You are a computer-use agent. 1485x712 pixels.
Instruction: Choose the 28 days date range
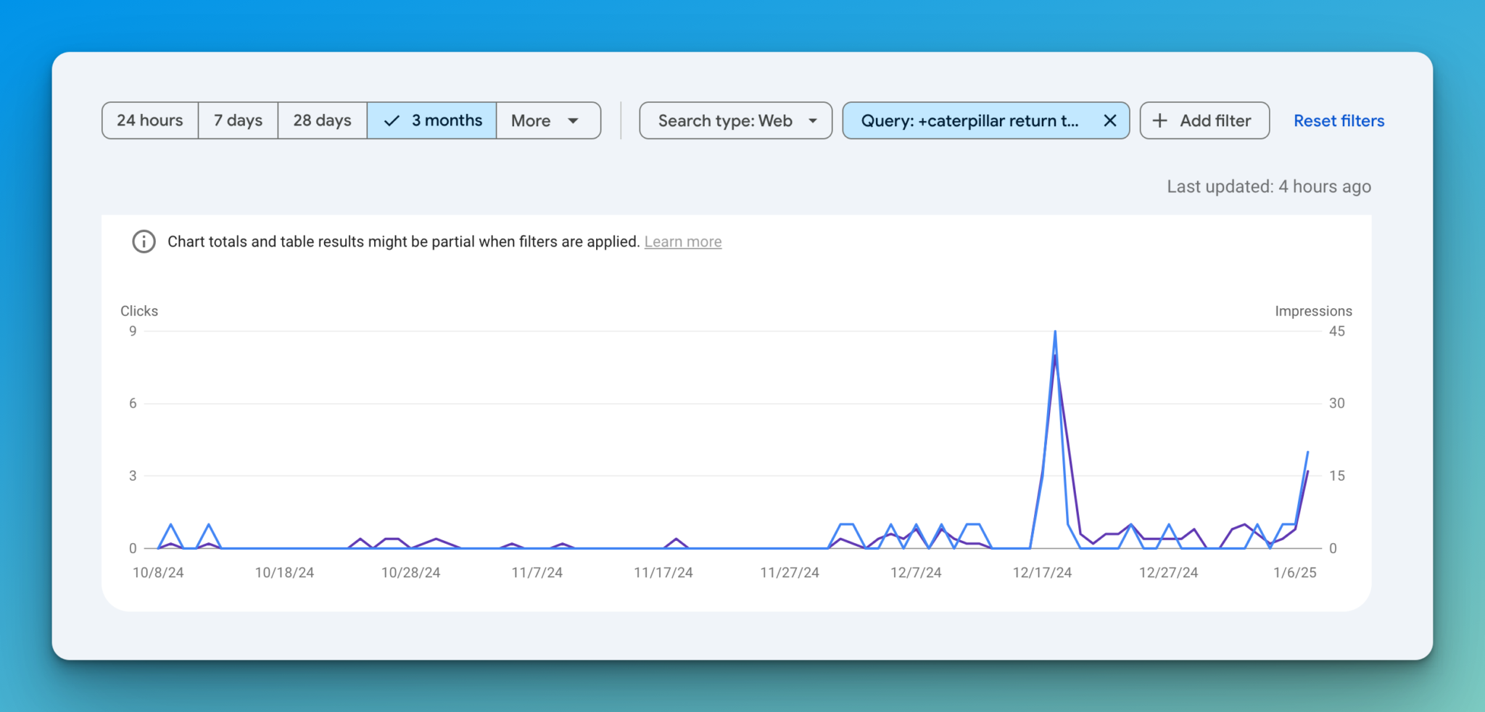click(x=322, y=120)
